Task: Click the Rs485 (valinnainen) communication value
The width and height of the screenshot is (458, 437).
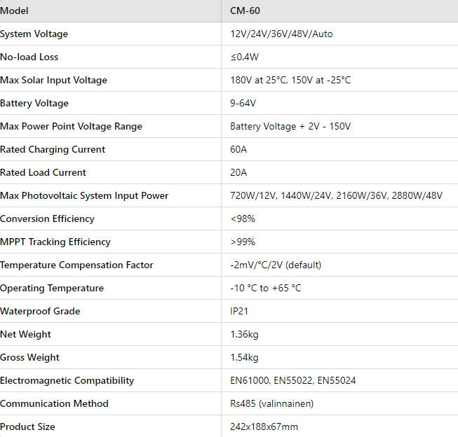Action: pos(272,403)
